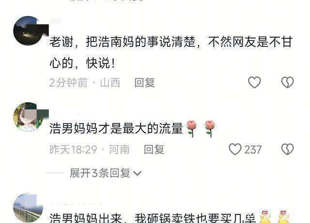
Task: Open the cartoon girl avatar profile
Action: (28, 117)
